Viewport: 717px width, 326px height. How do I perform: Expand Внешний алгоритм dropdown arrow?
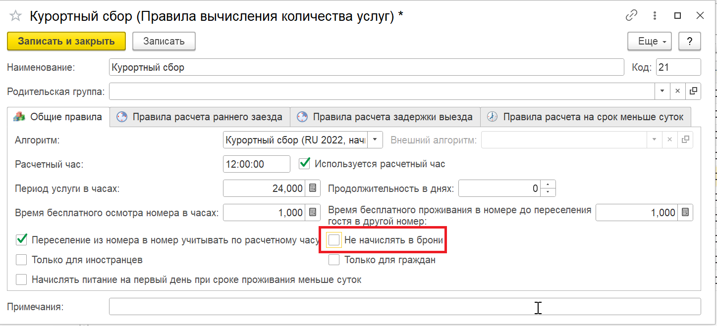(x=655, y=140)
